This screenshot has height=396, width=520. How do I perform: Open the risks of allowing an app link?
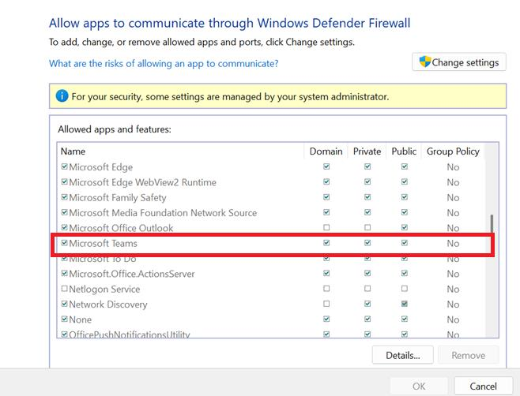(164, 63)
